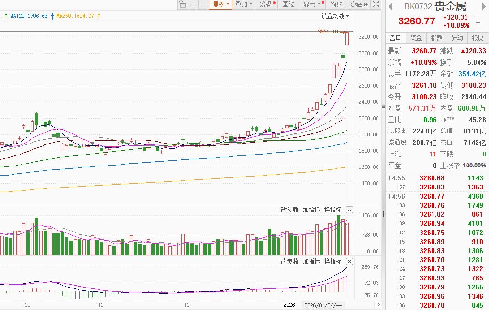Zoom in chart with plus icon
Screen dimensions: 489x310
(x=193, y=4)
